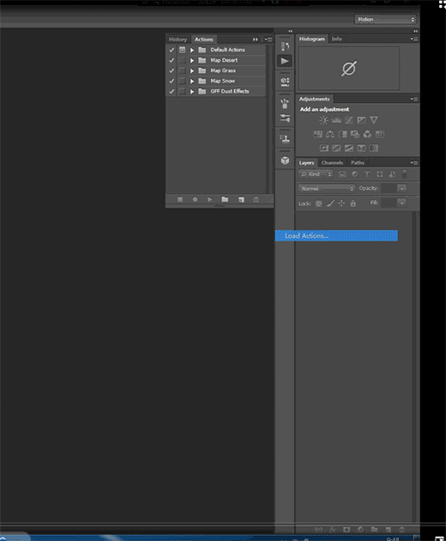Screen dimensions: 446x541
Task: Expand the Map Snow action set
Action: 192,81
